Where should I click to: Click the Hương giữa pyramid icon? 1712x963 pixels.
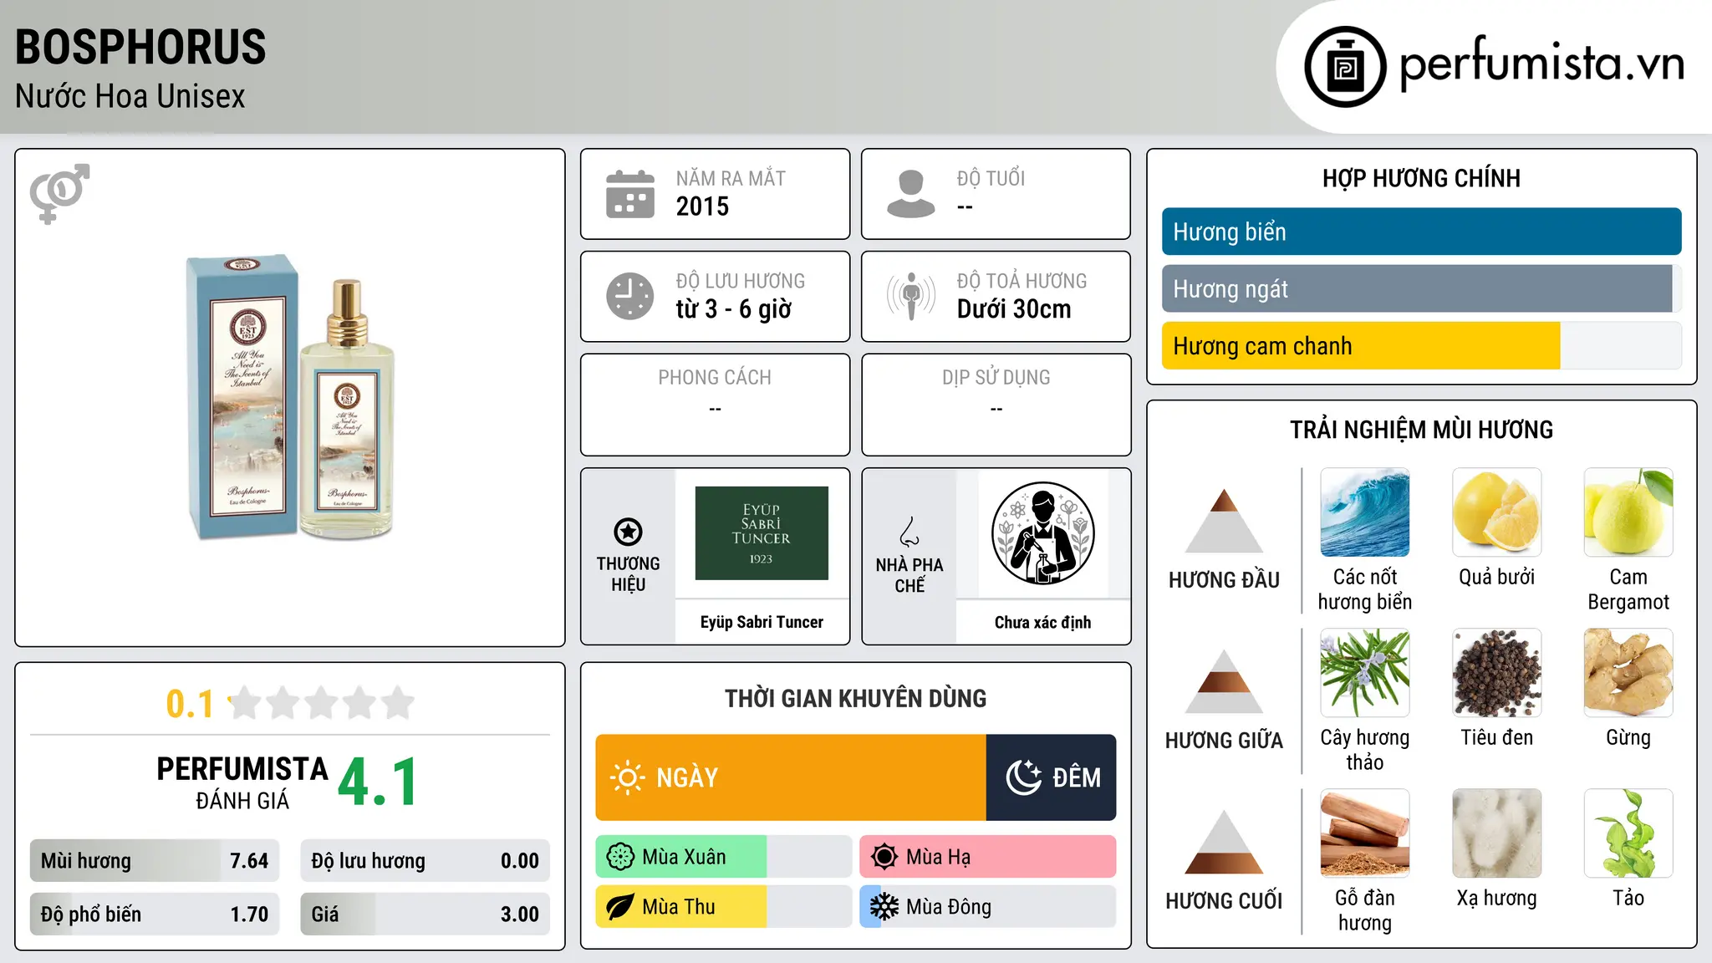click(1224, 681)
